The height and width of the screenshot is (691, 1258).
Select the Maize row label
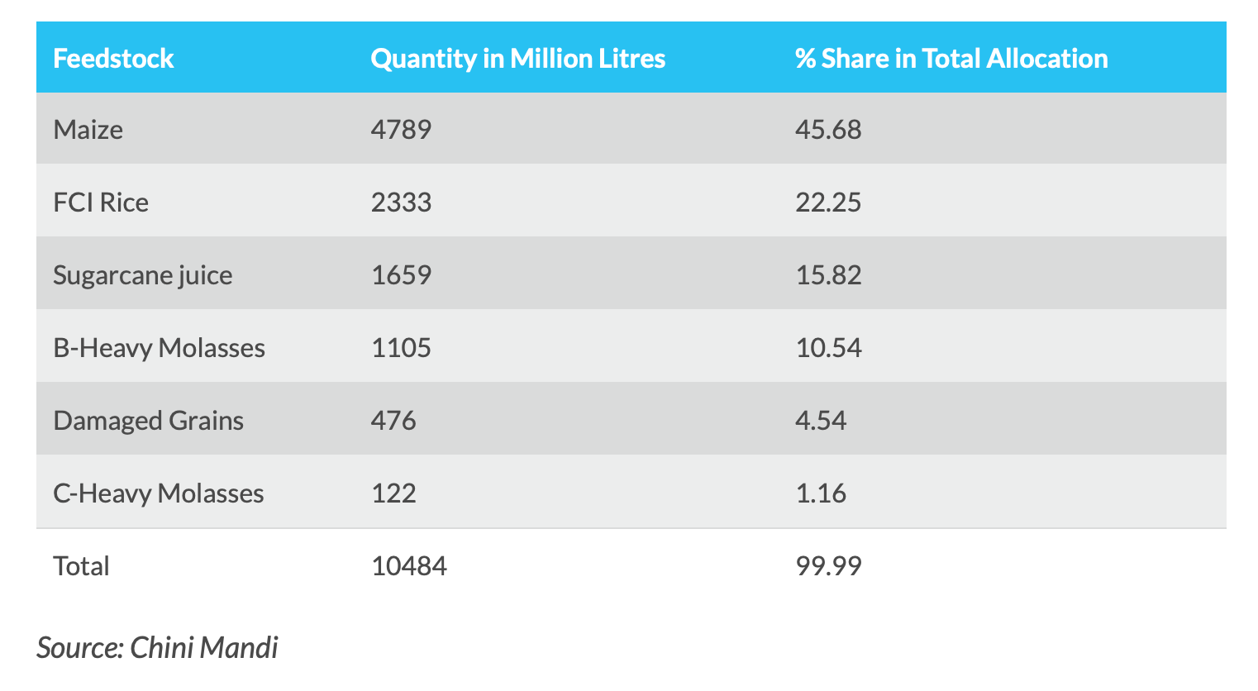(88, 130)
